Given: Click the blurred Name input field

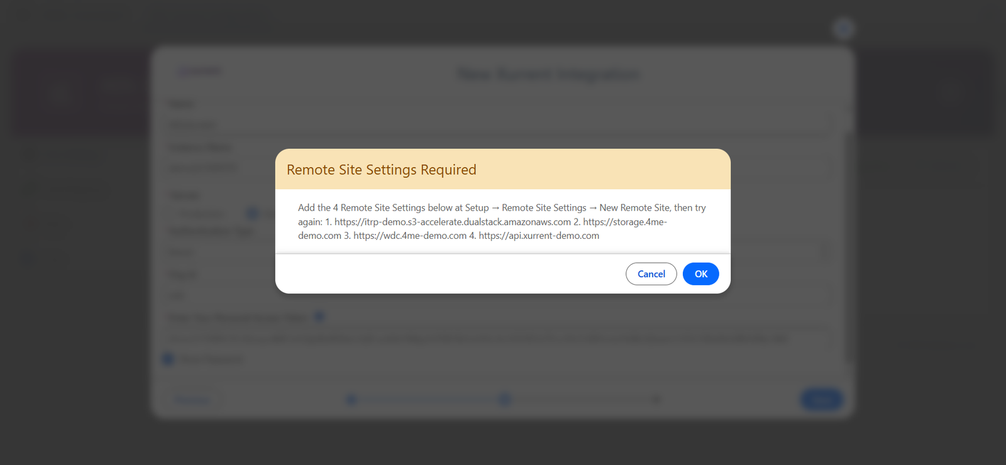Looking at the screenshot, I should (497, 125).
